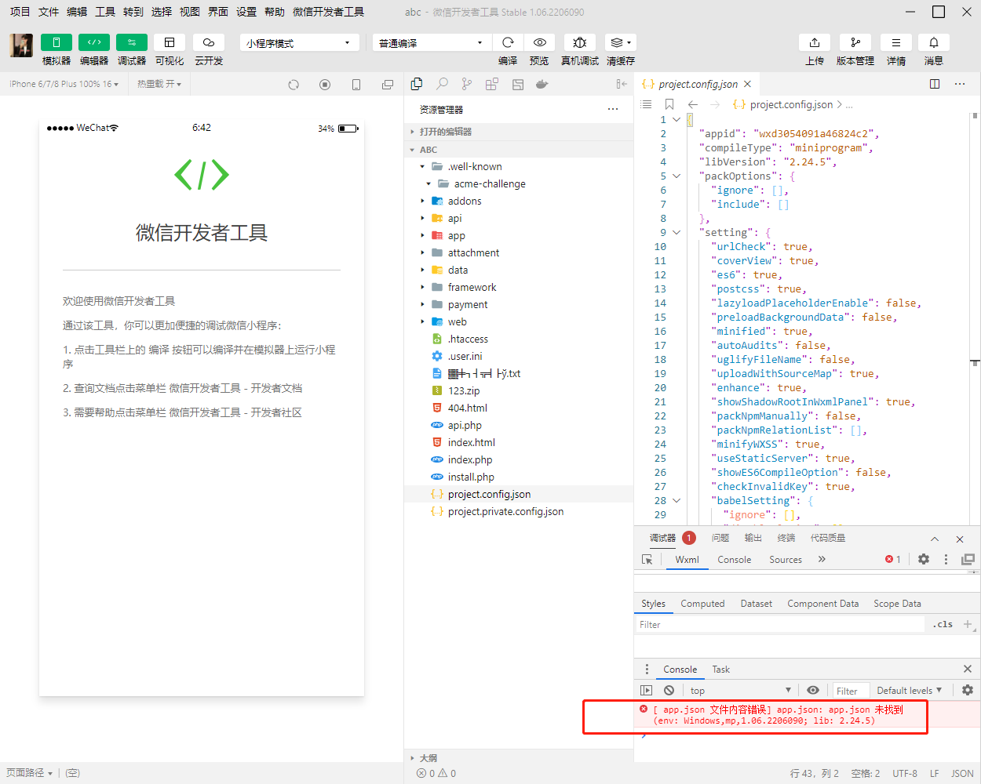Screen dimensions: 981x784
Task: Switch to the Computed styles tab
Action: pyautogui.click(x=702, y=604)
